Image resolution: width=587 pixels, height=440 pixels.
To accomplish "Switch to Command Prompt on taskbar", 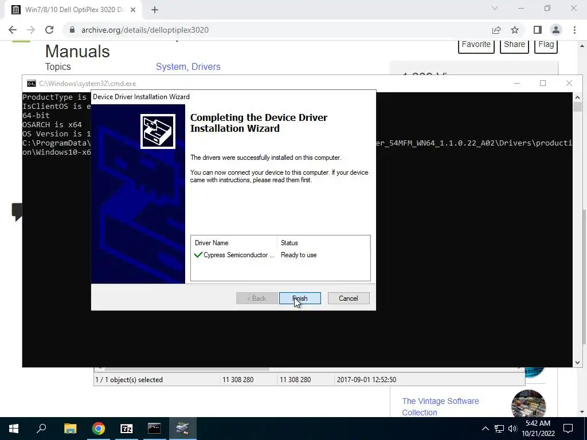I will click(154, 429).
